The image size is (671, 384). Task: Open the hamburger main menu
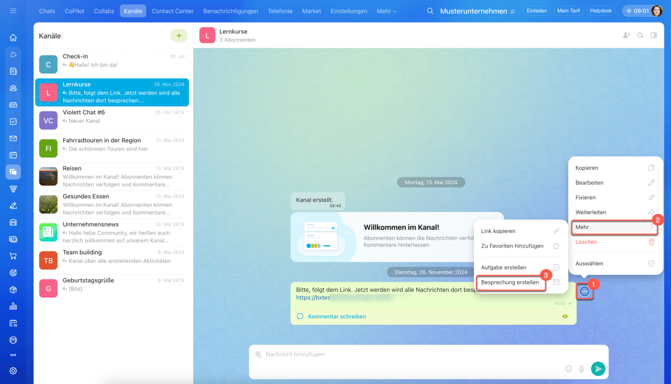click(13, 11)
